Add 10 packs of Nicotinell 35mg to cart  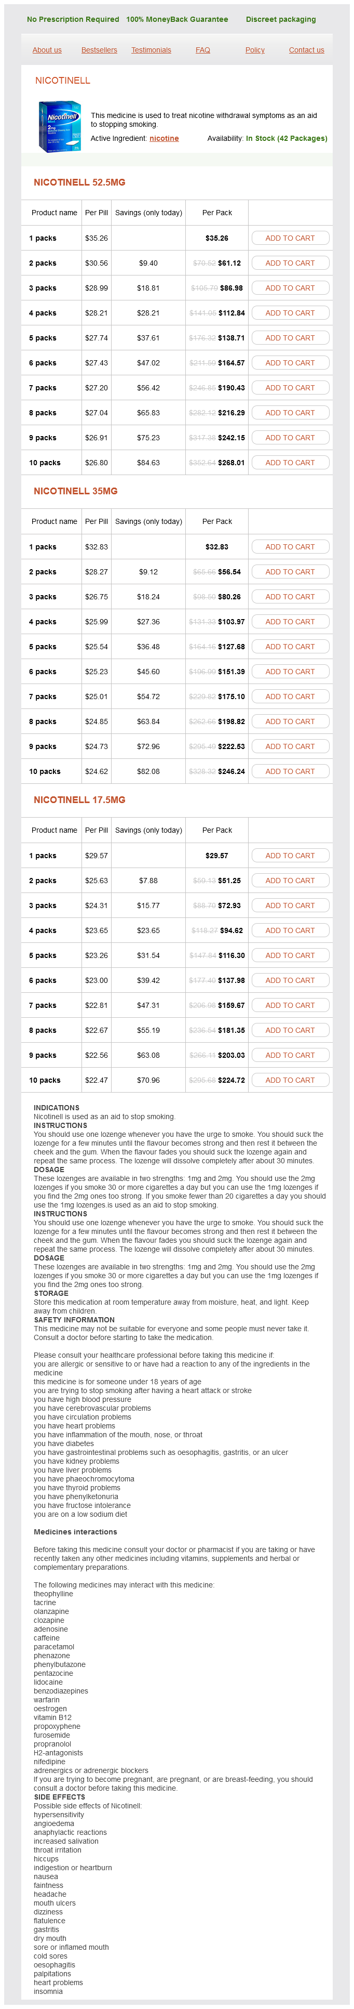point(290,771)
